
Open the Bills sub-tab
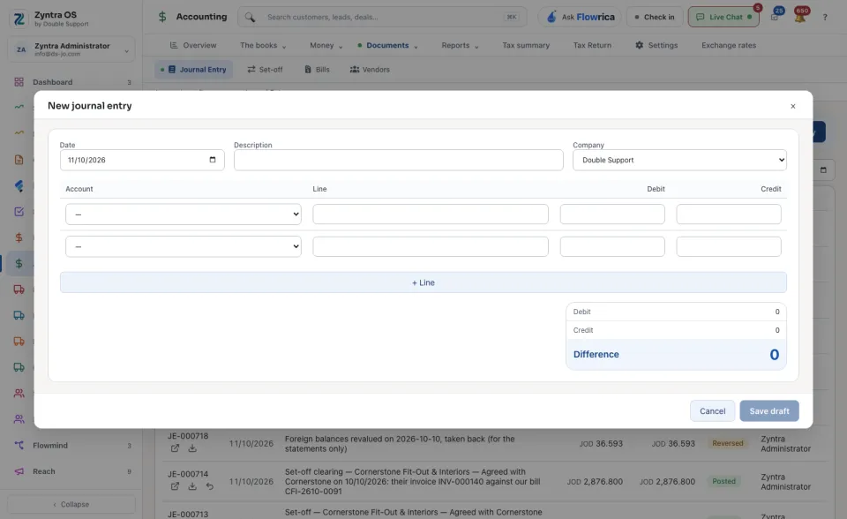(x=317, y=69)
